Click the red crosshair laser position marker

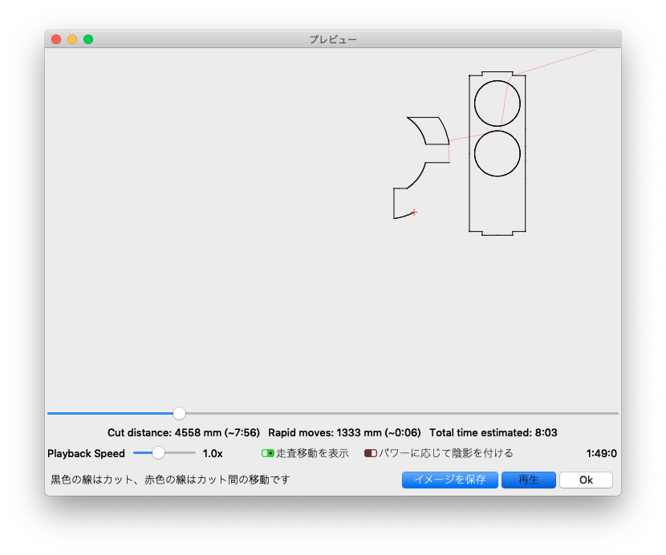click(414, 212)
